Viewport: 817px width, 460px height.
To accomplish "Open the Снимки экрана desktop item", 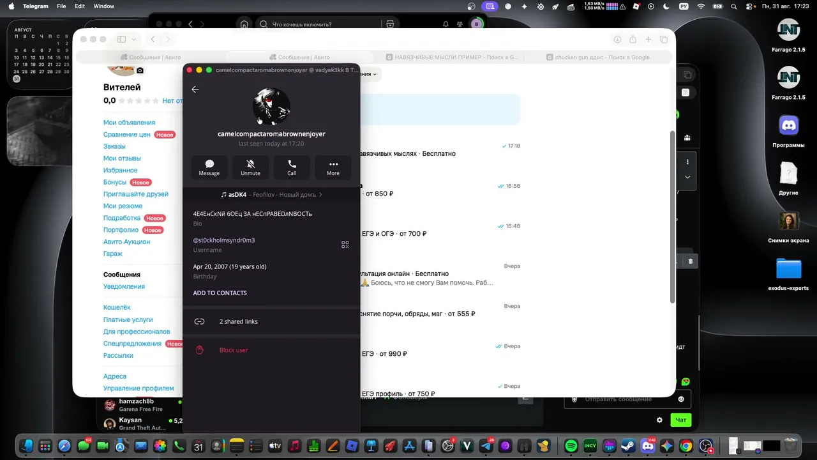I will point(789,227).
